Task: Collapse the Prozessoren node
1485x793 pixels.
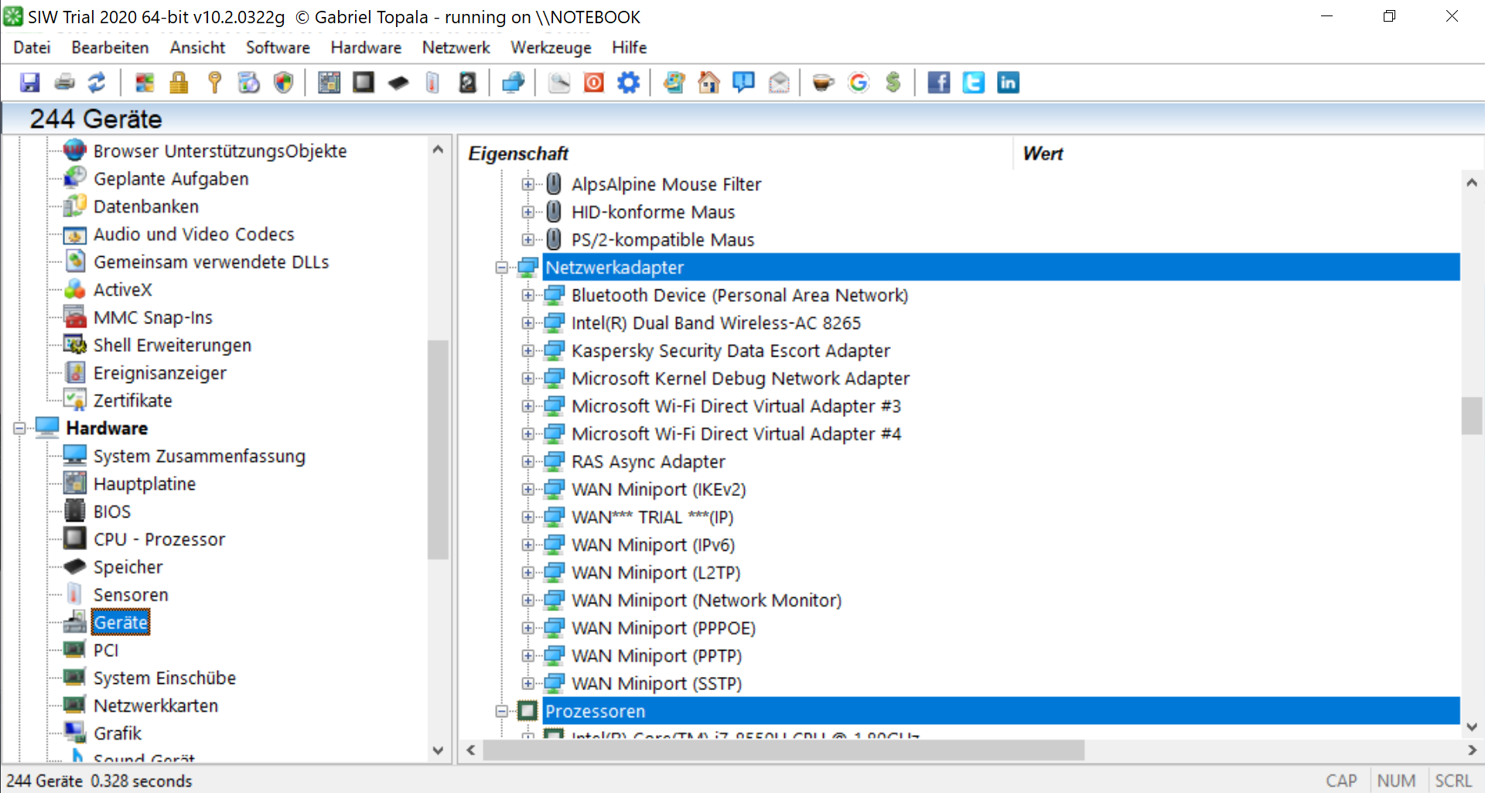Action: point(501,712)
